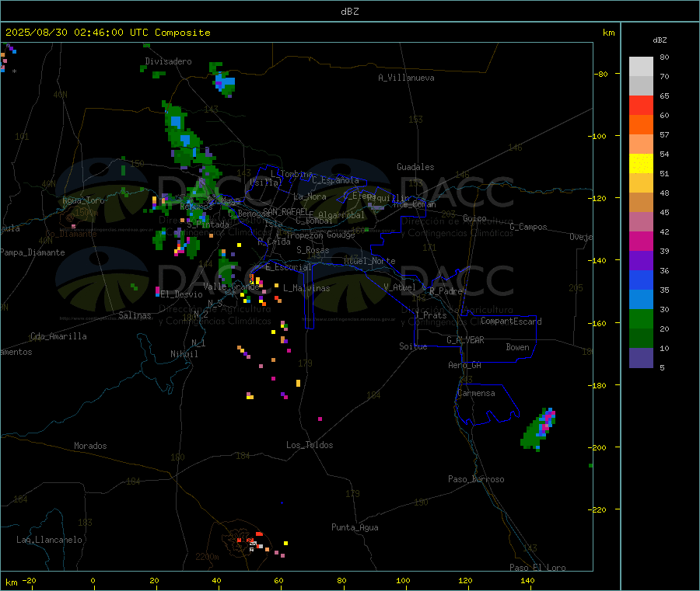
Task: Click the Cda_Amarilla map label
Action: [58, 336]
